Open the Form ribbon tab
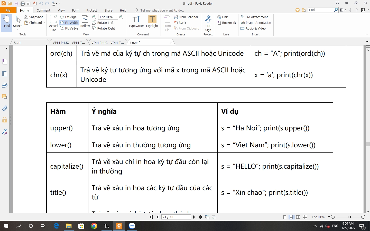The image size is (370, 231). point(76,10)
